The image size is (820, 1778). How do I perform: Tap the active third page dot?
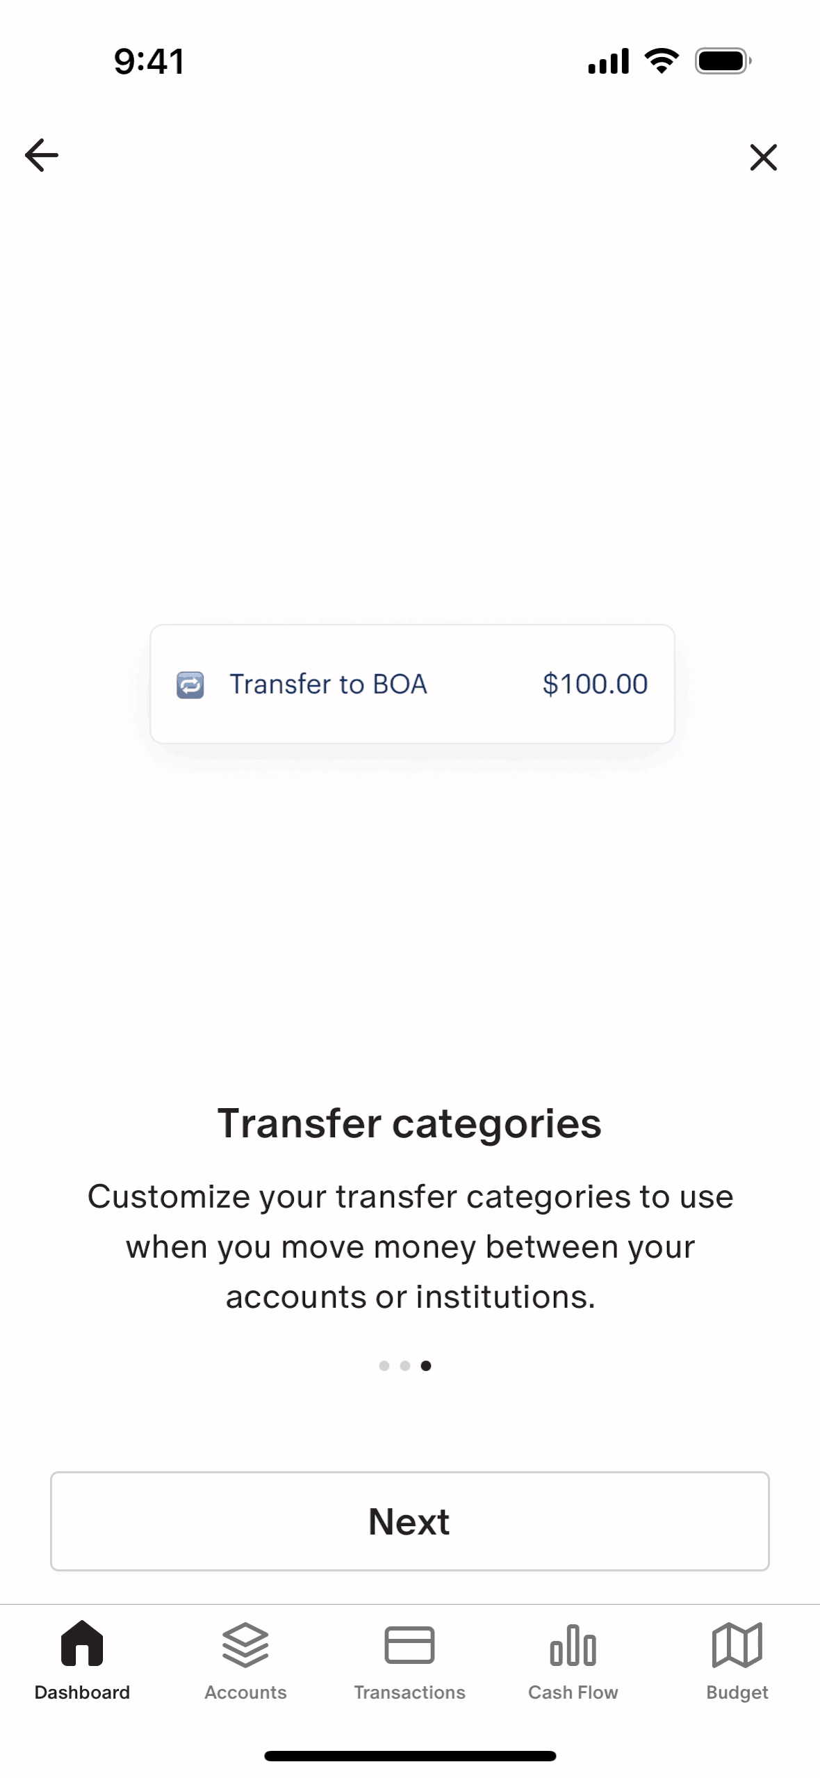point(426,1365)
